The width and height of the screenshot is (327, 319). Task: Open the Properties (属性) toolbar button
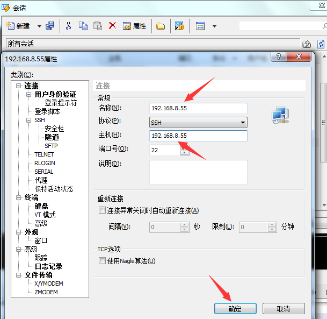coord(134,26)
